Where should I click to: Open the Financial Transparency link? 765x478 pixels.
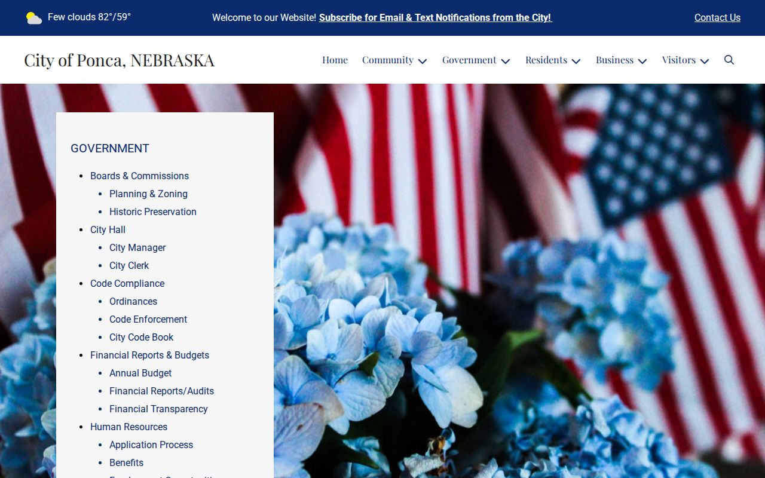coord(158,409)
